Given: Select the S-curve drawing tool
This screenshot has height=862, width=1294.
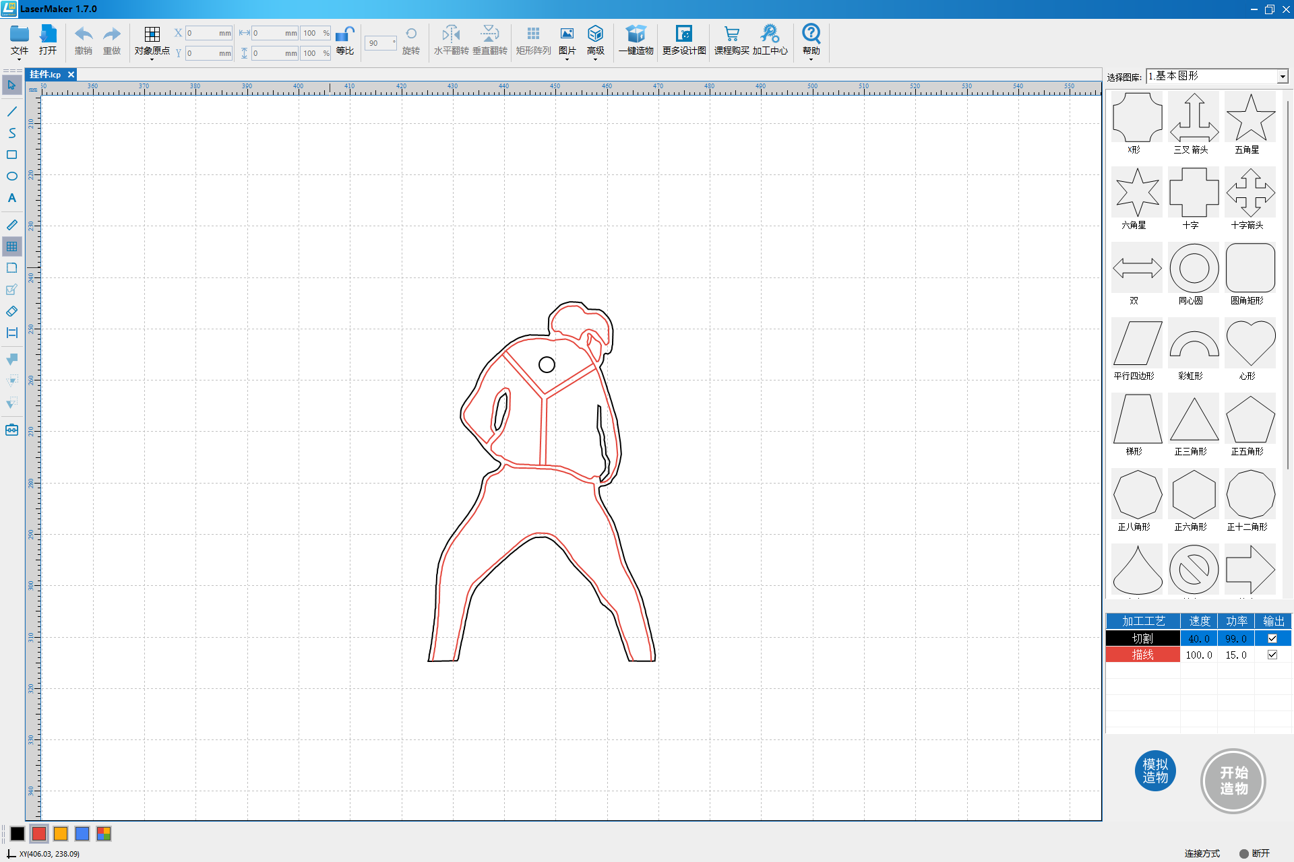Looking at the screenshot, I should point(12,133).
